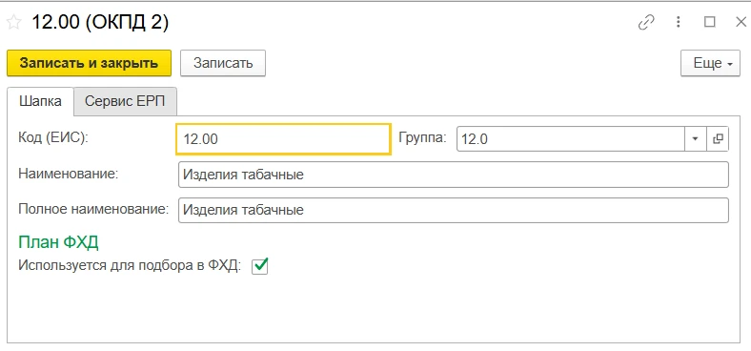The width and height of the screenshot is (751, 351).
Task: Add this record to favorites star
Action: pos(14,23)
